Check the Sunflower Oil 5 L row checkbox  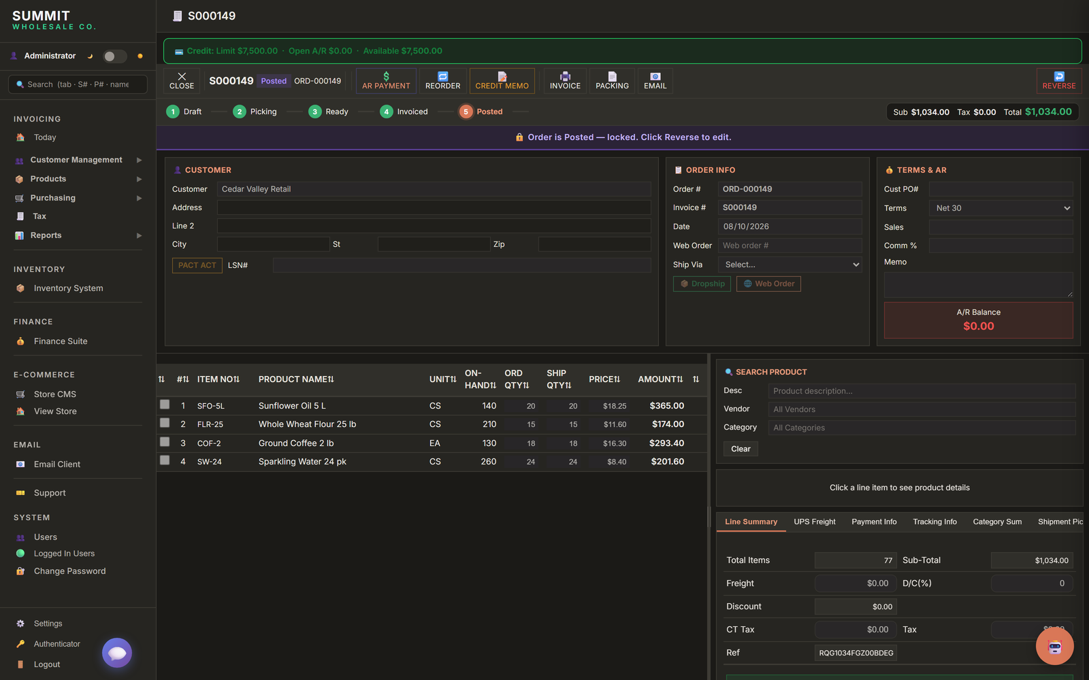point(165,405)
